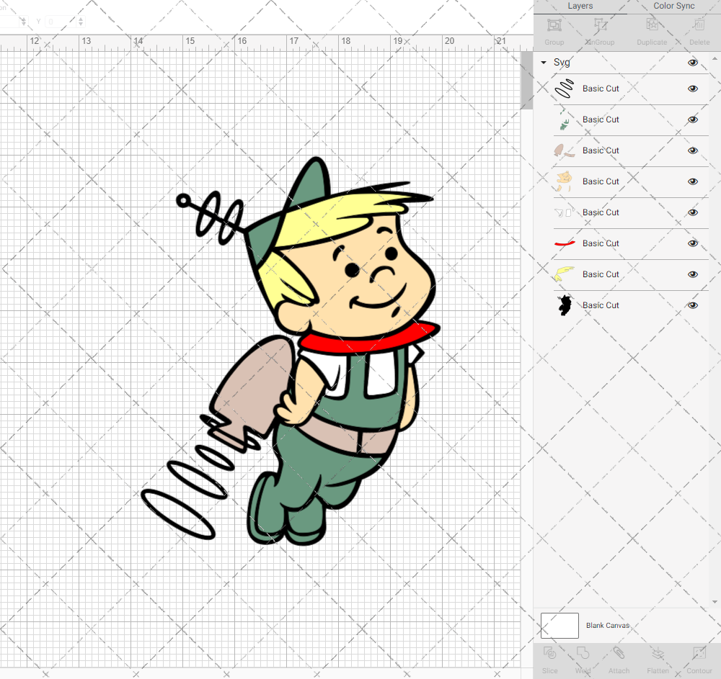Select the black ovals layer thumbnail
Screen dimensions: 721x679
(565, 89)
